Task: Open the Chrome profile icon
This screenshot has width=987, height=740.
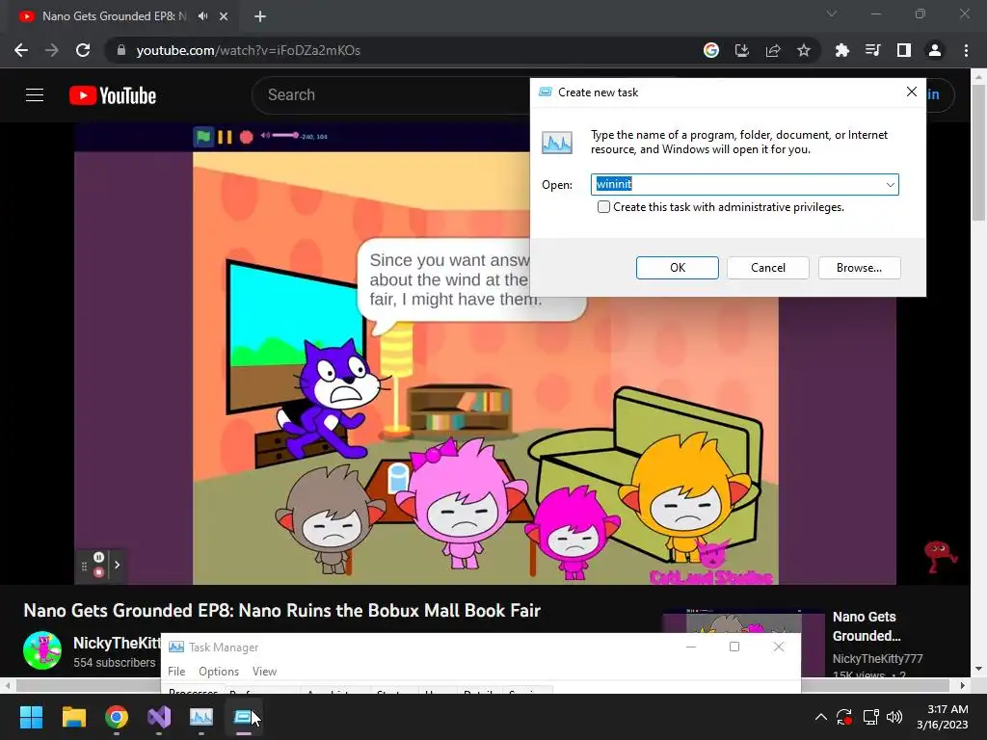Action: click(x=935, y=50)
